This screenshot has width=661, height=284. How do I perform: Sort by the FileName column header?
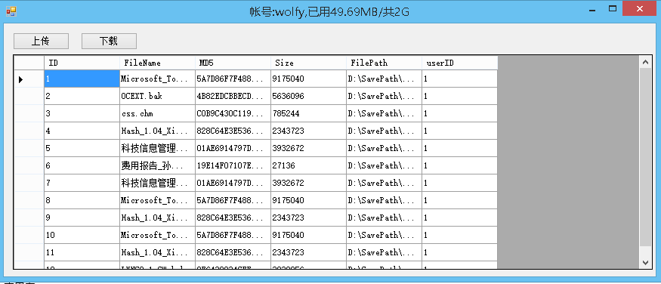click(157, 63)
